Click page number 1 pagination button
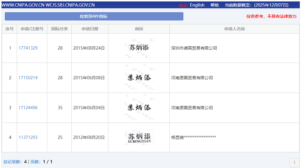The width and height of the screenshot is (301, 168). [294, 162]
